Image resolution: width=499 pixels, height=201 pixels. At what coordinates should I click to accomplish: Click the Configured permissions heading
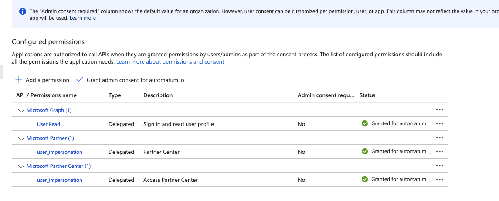48,42
